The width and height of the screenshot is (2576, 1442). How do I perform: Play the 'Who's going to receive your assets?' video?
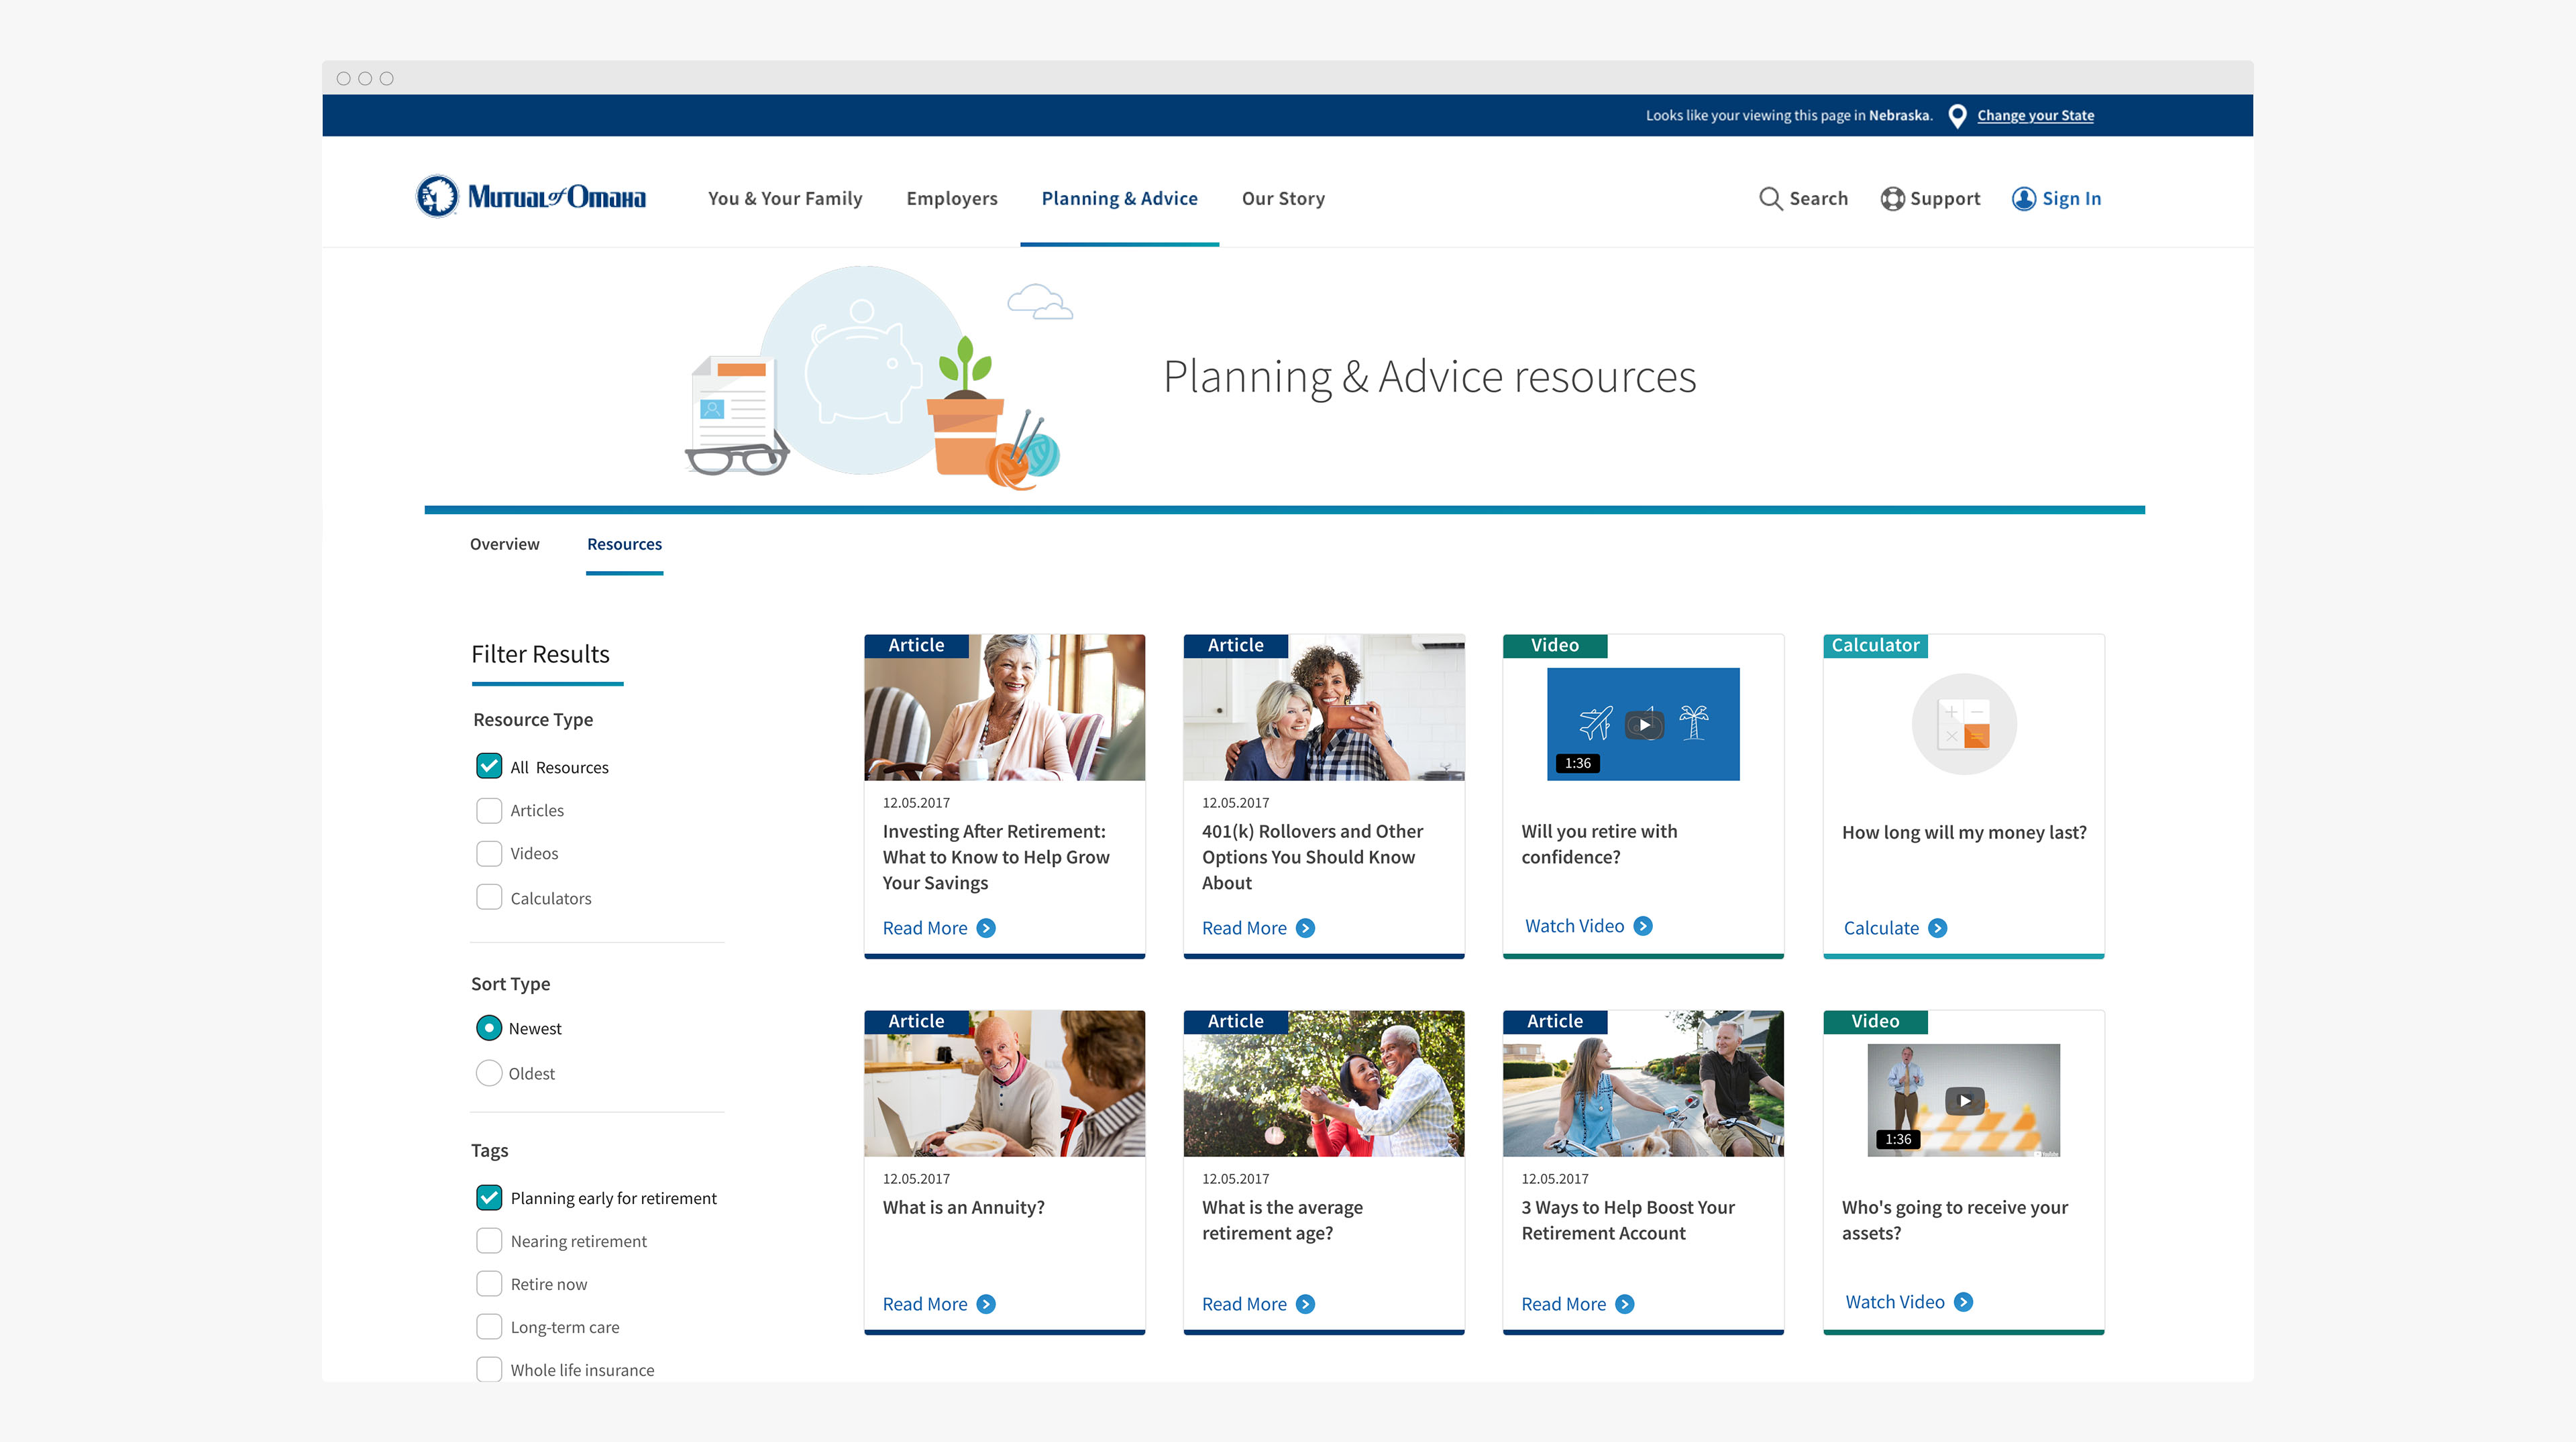tap(1964, 1100)
